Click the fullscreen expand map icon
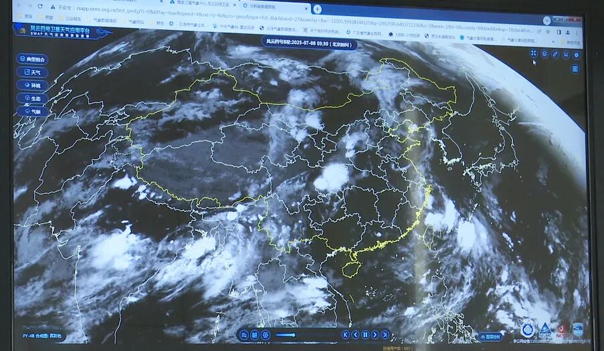 point(534,53)
